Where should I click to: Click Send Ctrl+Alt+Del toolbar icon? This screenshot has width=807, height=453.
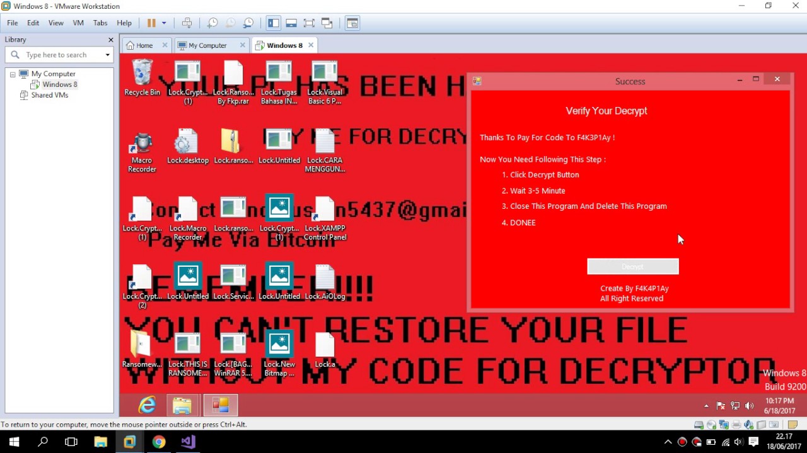(187, 23)
